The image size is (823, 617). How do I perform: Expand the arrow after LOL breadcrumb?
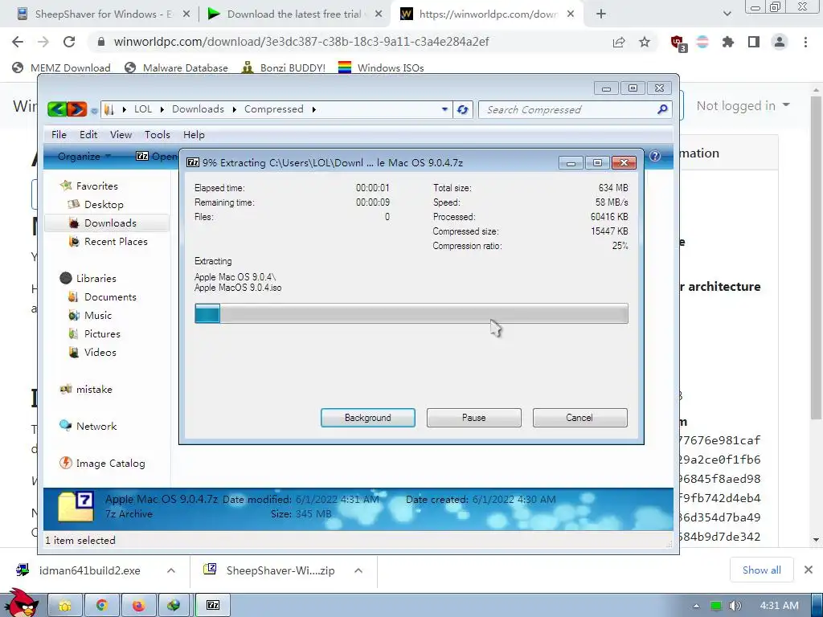tap(162, 109)
